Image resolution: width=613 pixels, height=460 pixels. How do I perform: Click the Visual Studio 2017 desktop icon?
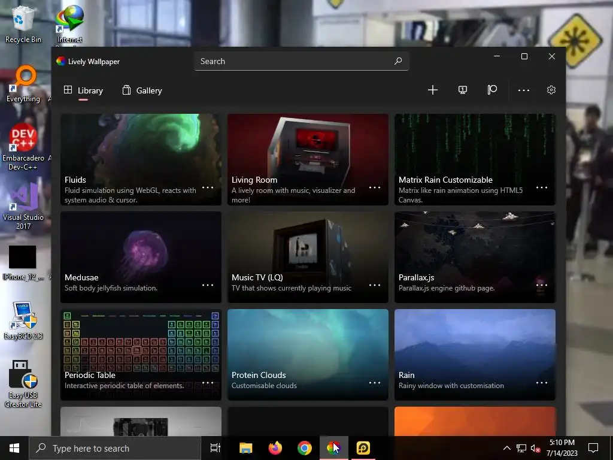[23, 206]
